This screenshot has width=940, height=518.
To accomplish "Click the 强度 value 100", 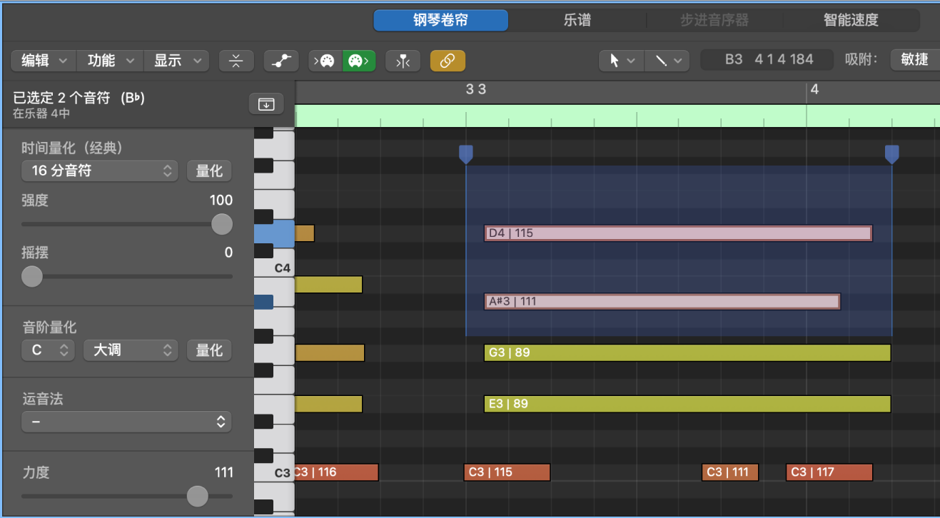I will 221,200.
